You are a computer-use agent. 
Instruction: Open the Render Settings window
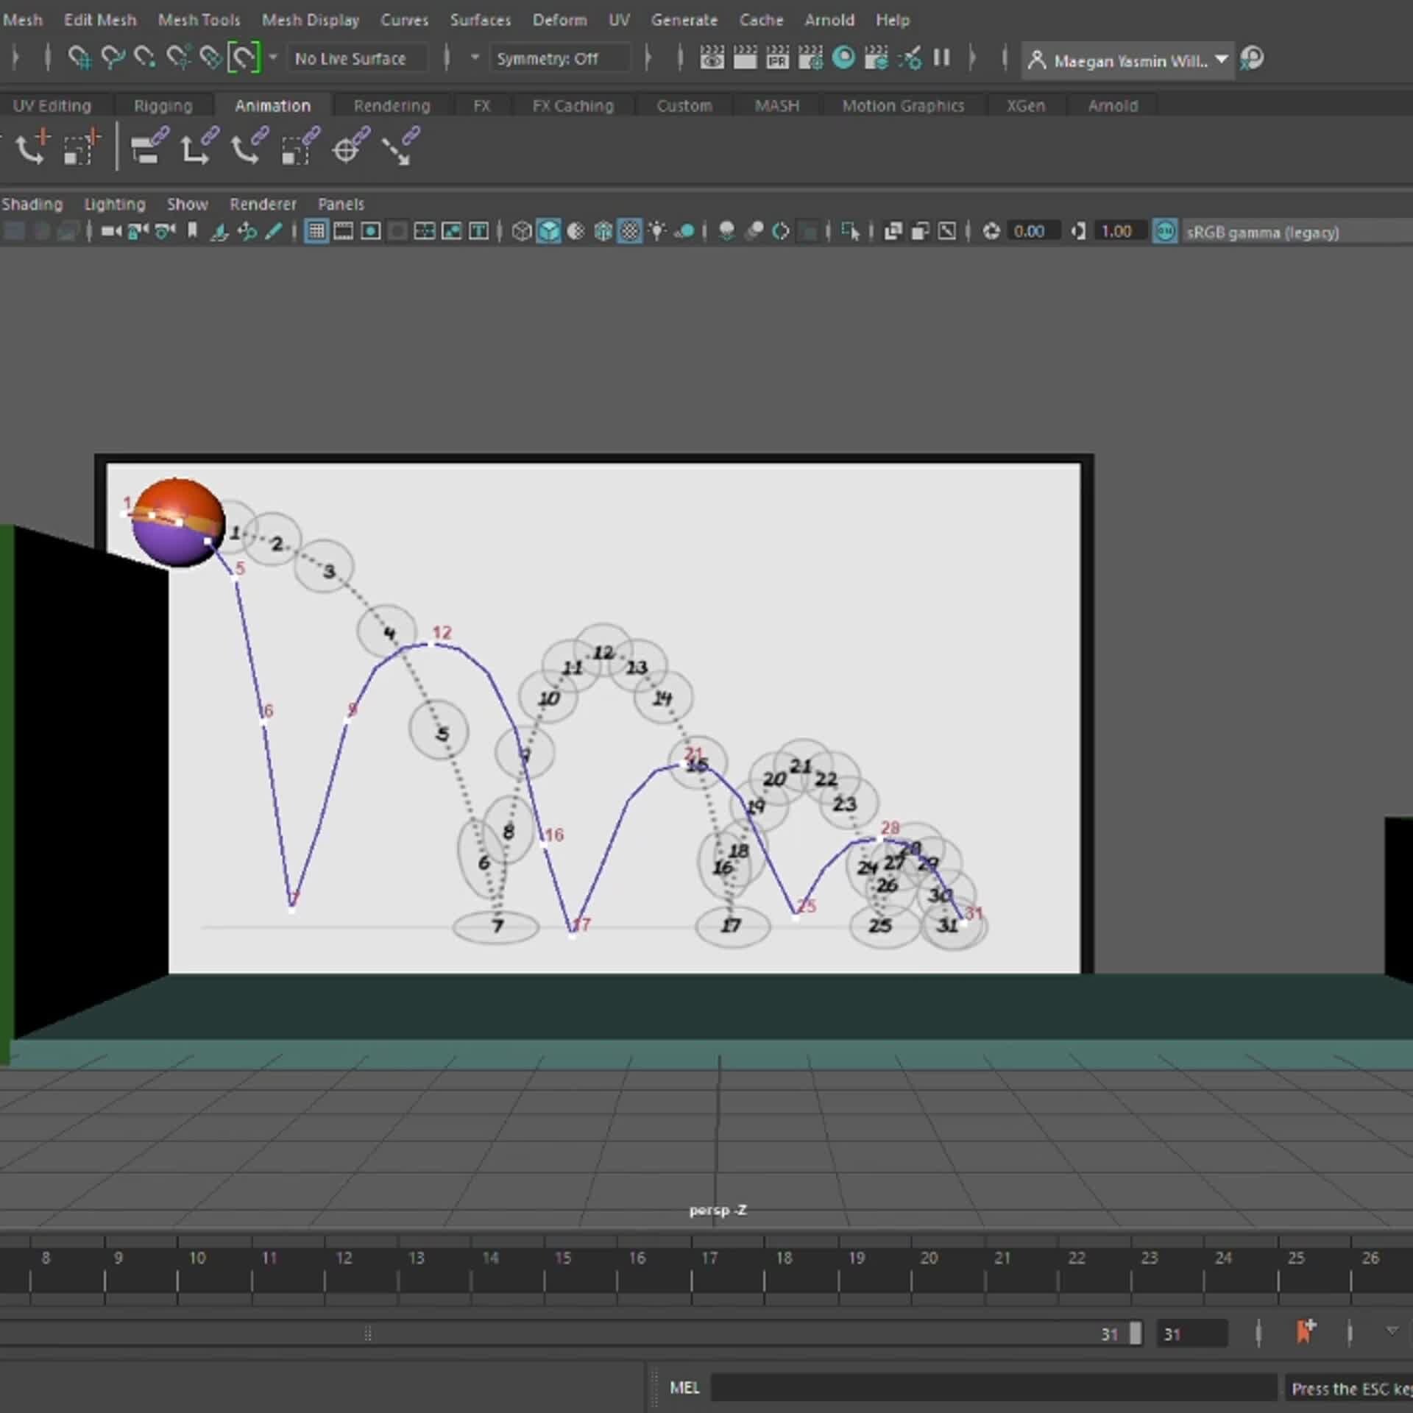(810, 58)
